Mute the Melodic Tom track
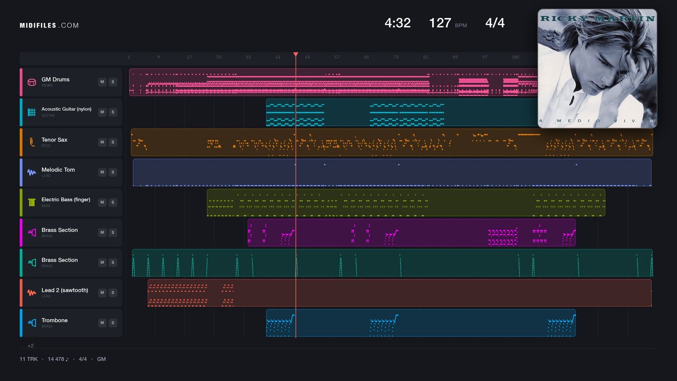Image resolution: width=677 pixels, height=381 pixels. [x=102, y=172]
